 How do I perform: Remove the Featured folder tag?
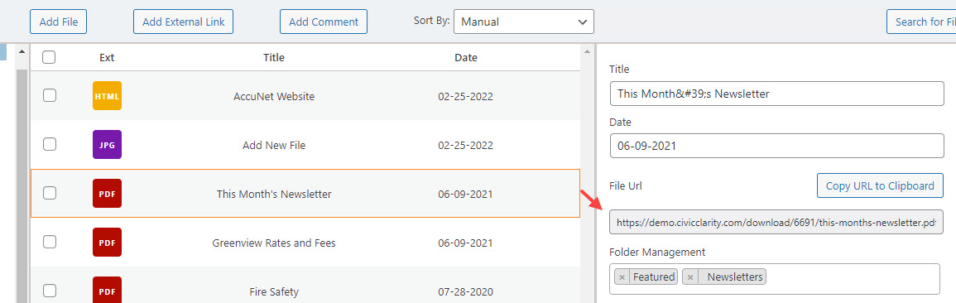tap(622, 277)
